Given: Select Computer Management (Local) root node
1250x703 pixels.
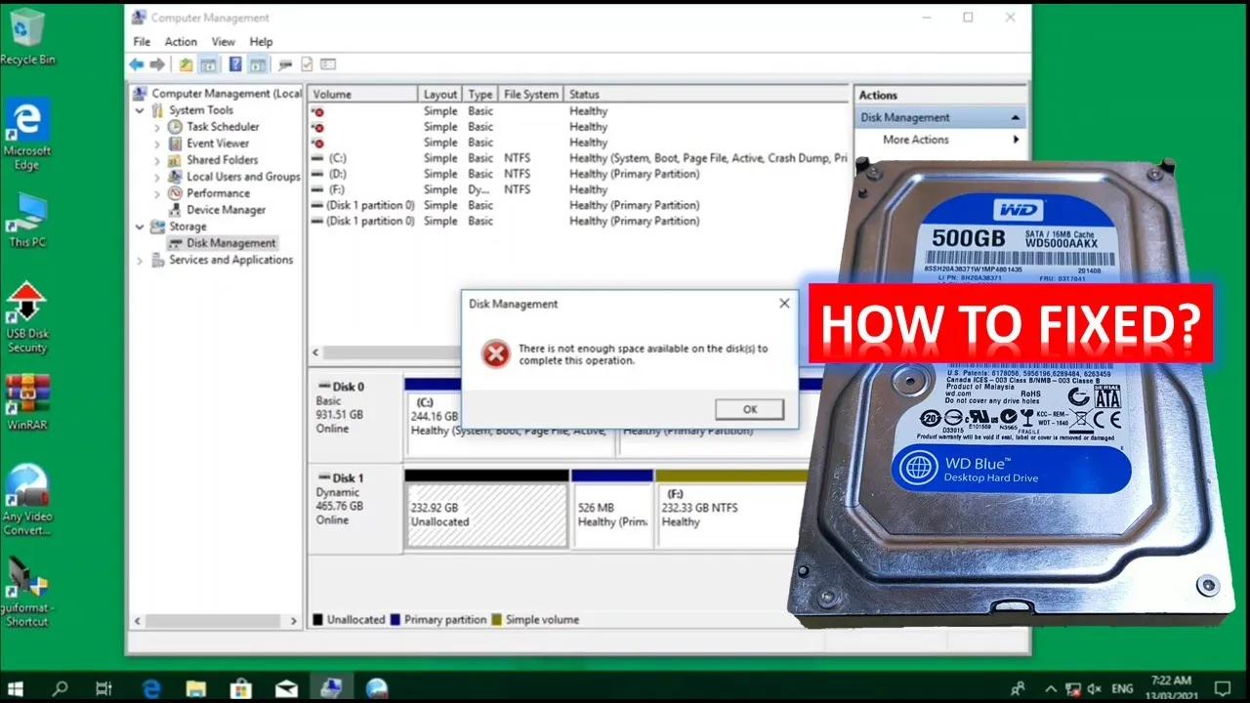Looking at the screenshot, I should point(219,94).
